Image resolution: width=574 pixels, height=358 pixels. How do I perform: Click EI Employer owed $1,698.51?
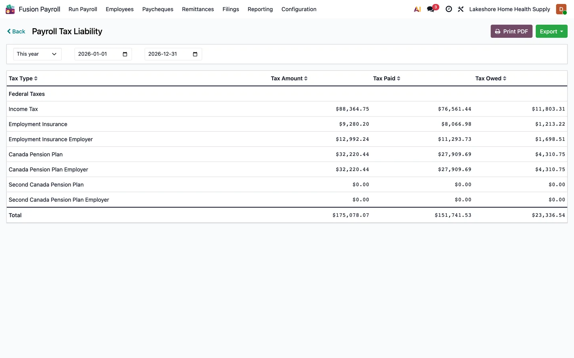click(x=550, y=139)
